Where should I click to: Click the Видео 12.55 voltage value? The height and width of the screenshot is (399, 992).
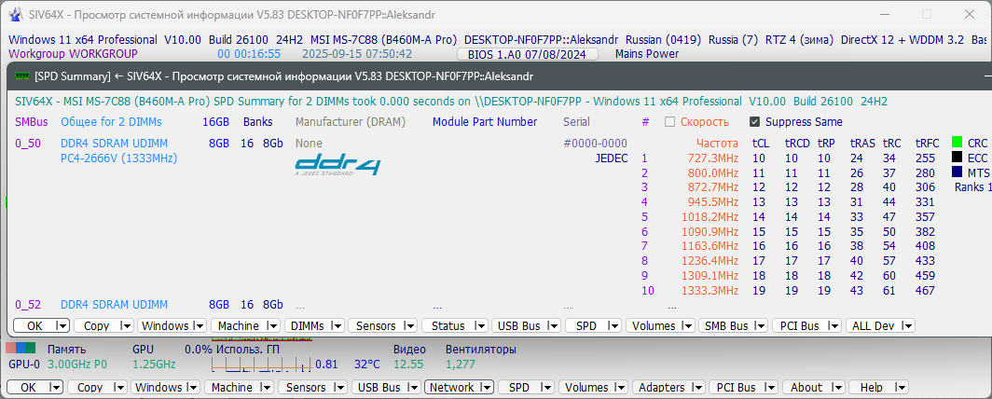pyautogui.click(x=408, y=365)
